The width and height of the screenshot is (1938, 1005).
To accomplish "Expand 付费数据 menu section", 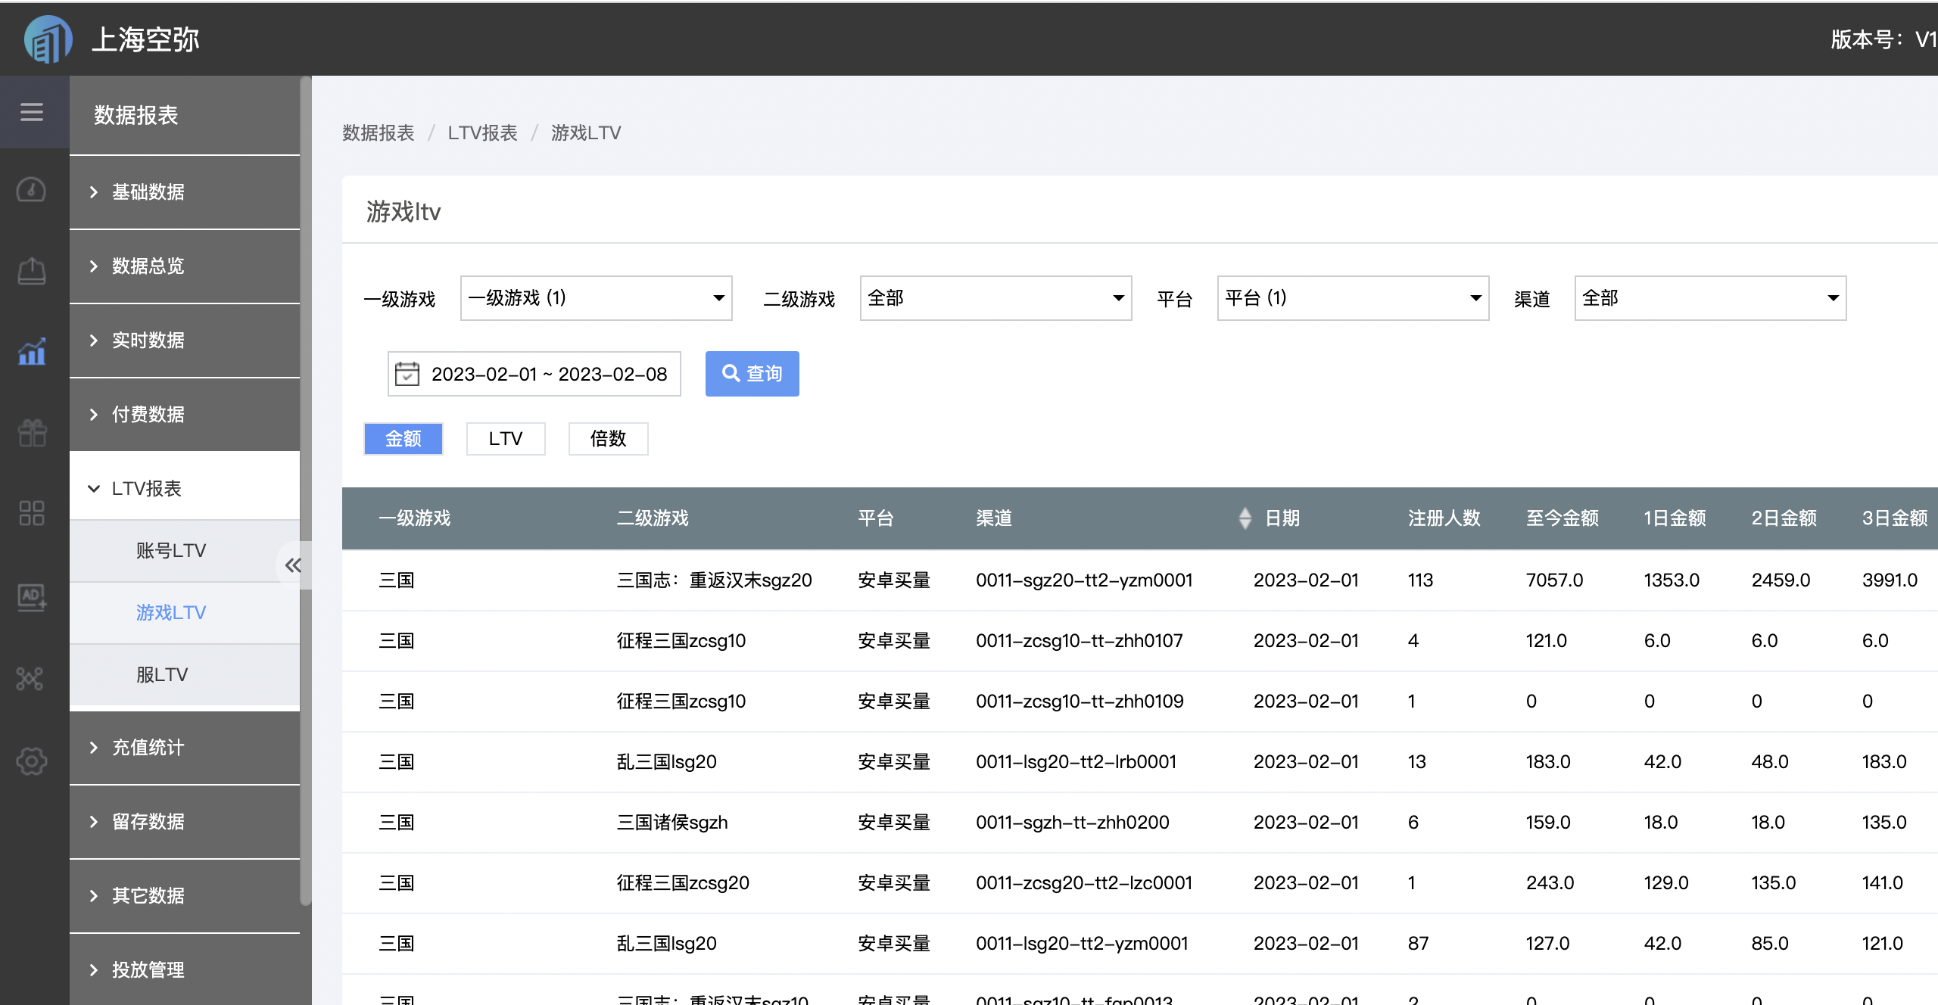I will pos(185,415).
